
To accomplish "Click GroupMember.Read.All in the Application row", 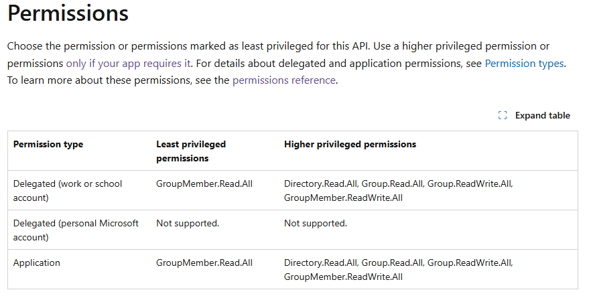I will point(204,263).
